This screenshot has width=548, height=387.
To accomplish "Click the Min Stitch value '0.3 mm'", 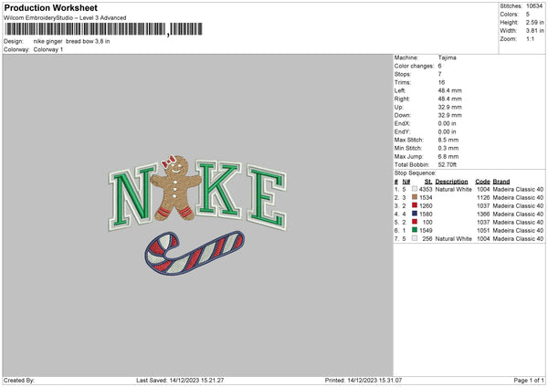I will 448,148.
